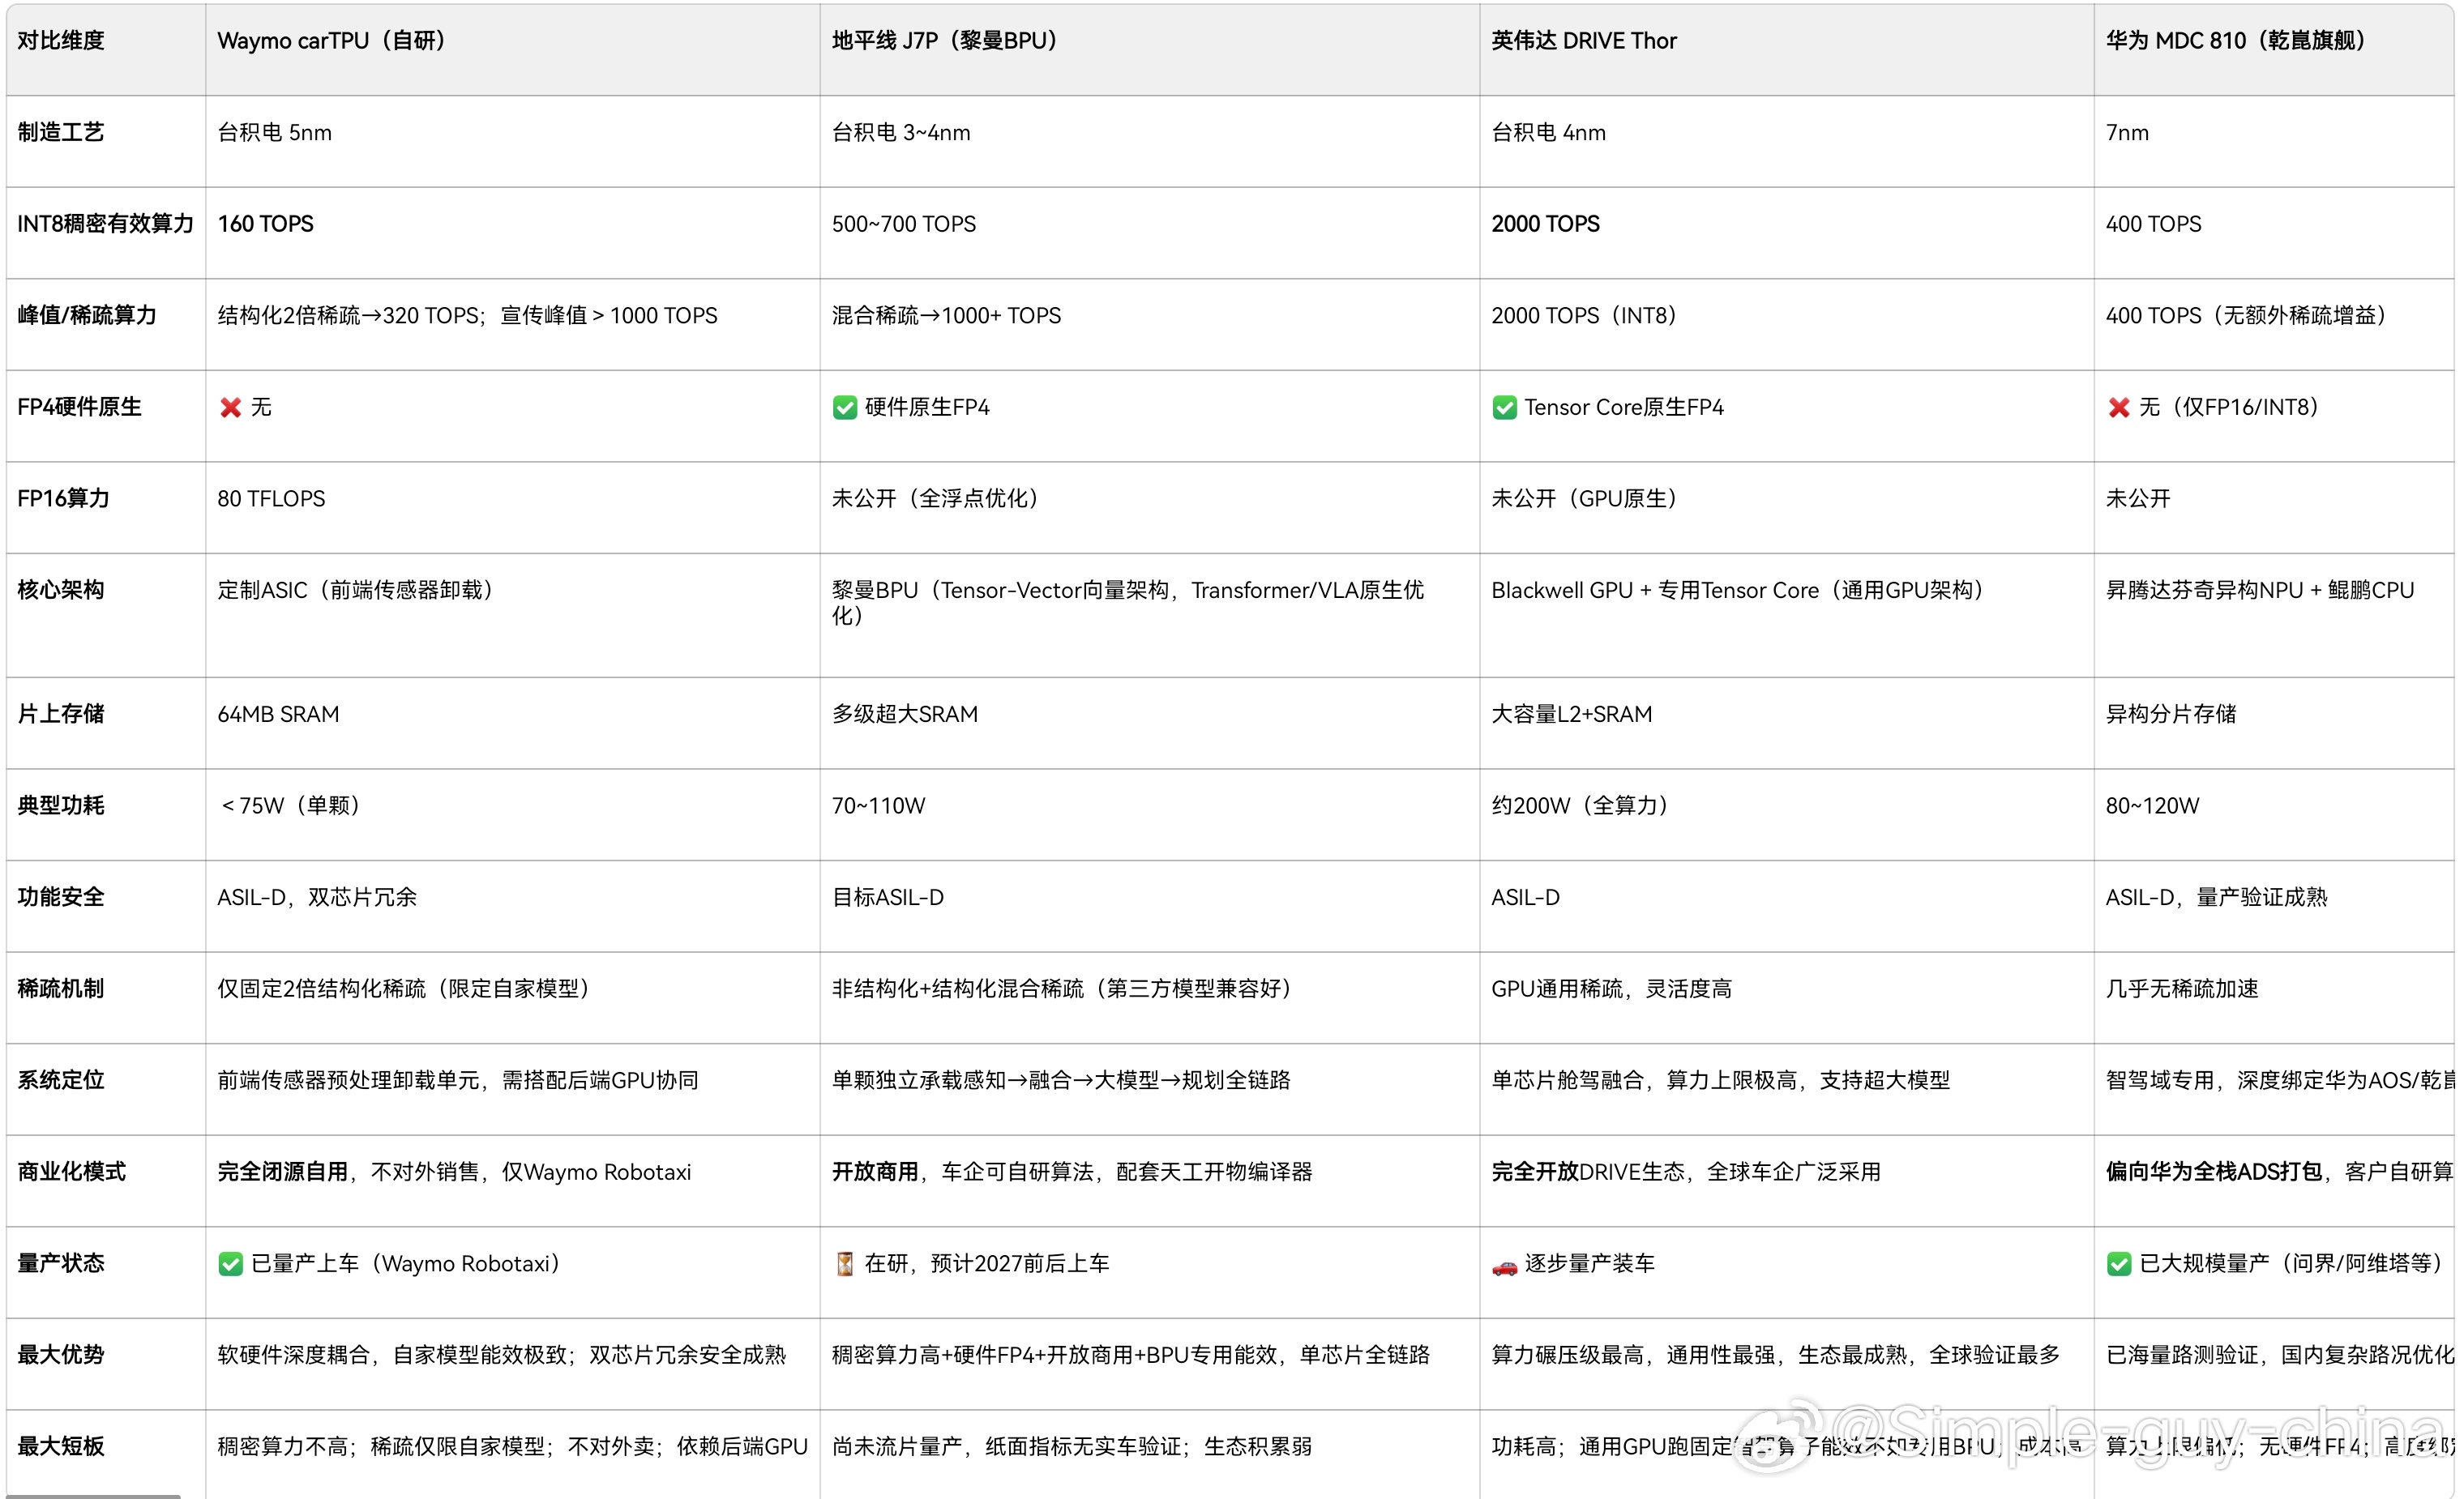Click cell 160 TOPS

(266, 224)
